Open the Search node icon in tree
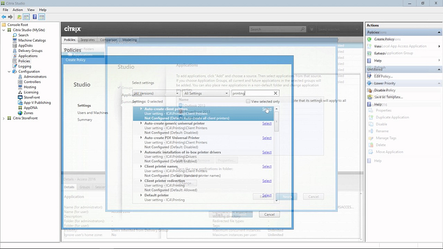The width and height of the screenshot is (443, 249). pos(15,35)
